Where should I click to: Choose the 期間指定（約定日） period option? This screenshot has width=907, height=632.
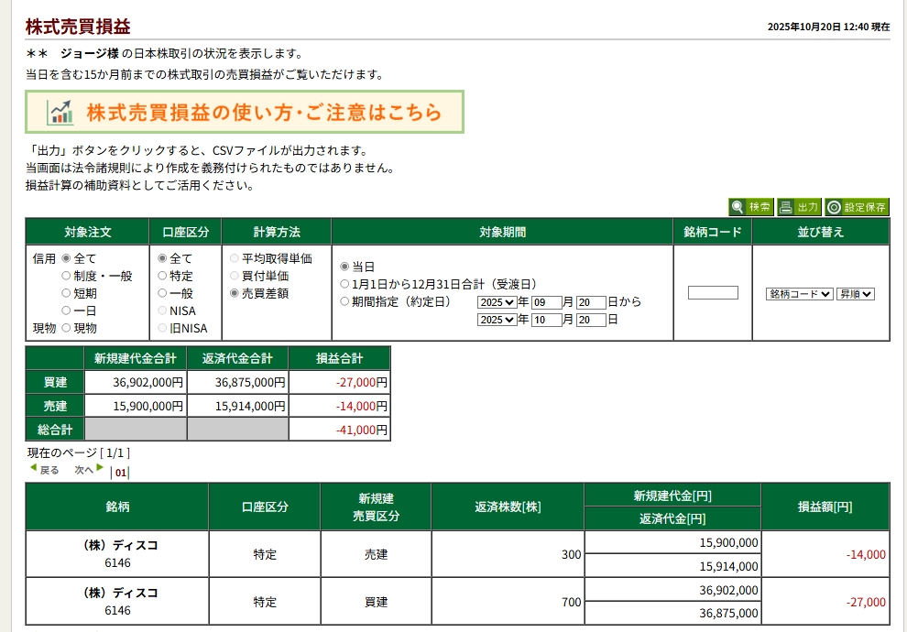point(344,301)
